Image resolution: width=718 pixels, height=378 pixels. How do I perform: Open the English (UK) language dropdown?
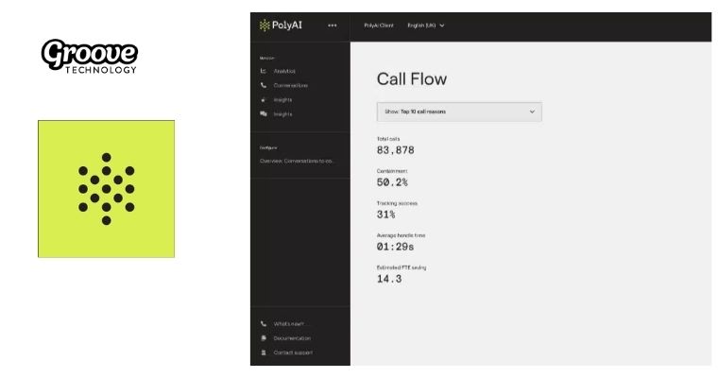coord(425,26)
